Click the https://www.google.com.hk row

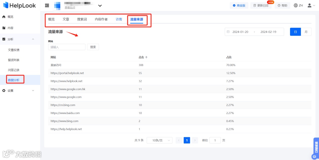(180, 89)
